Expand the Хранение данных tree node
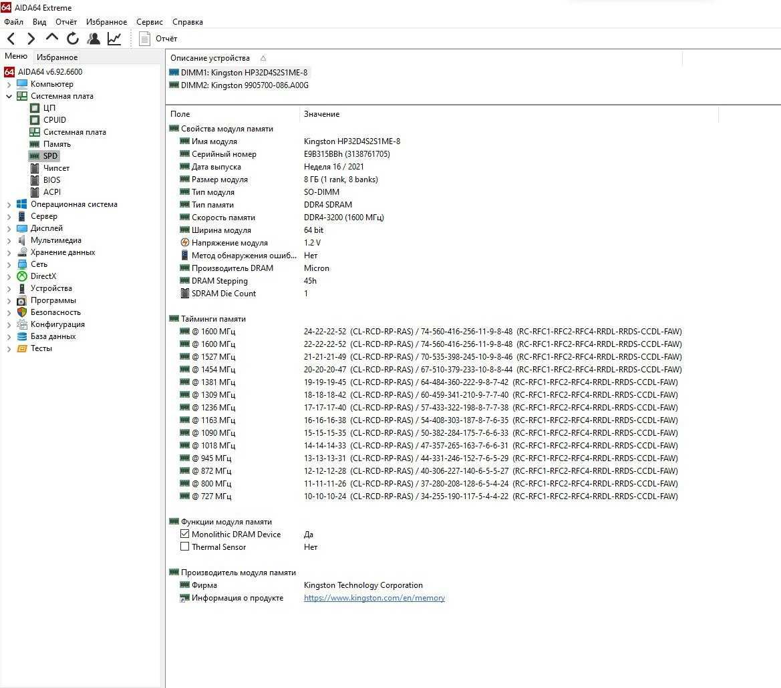 click(x=9, y=252)
